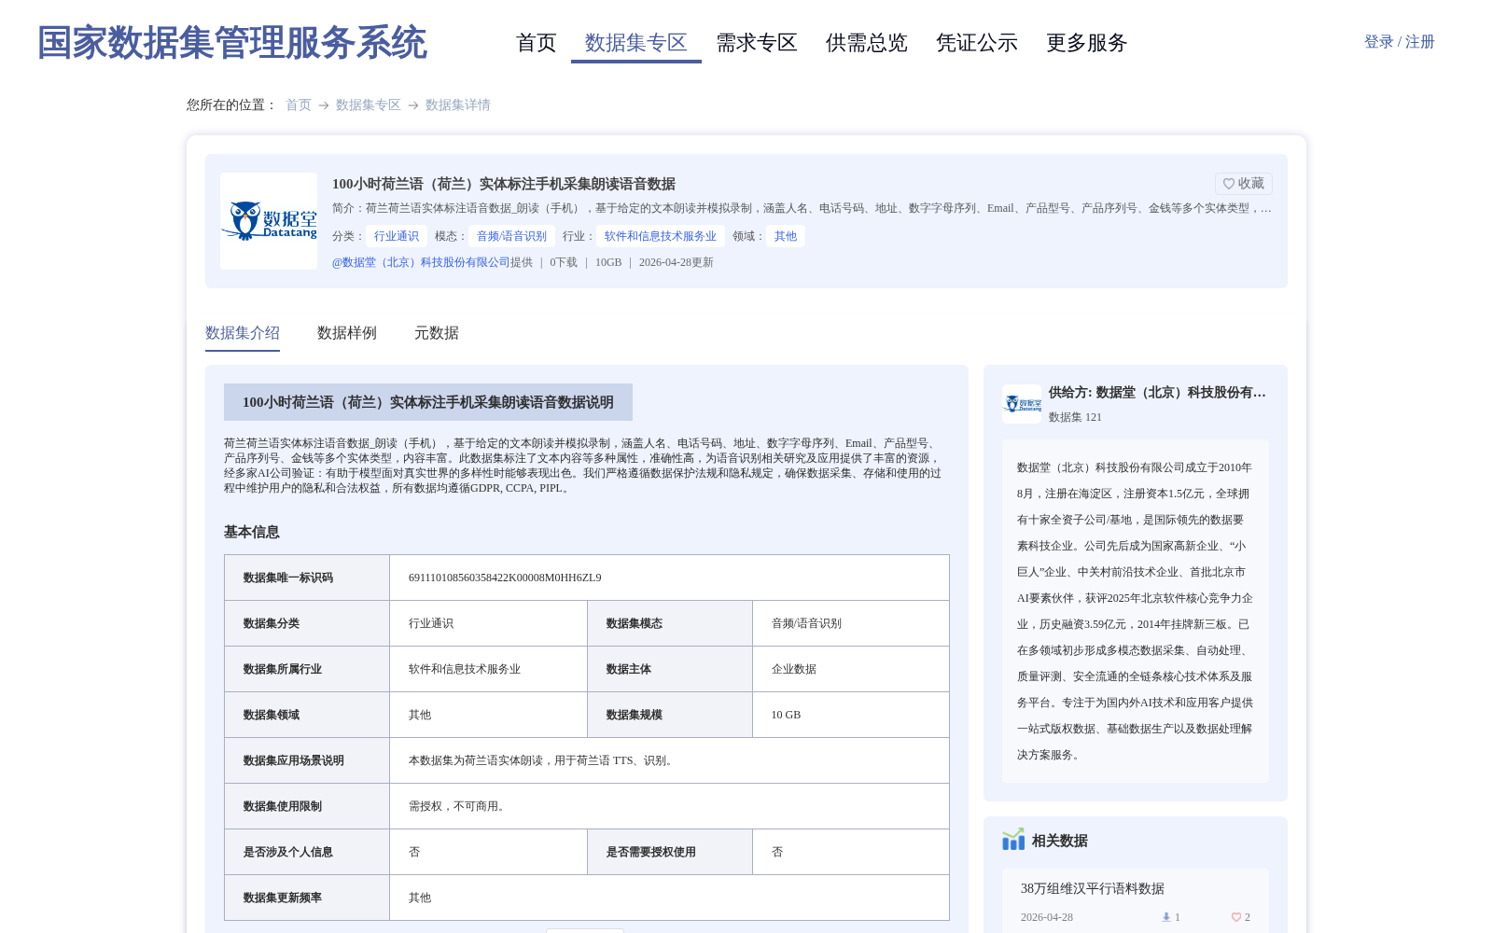Image resolution: width=1493 pixels, height=933 pixels.
Task: Click the 是否涉及个人信息 label cell
Action: 307,852
